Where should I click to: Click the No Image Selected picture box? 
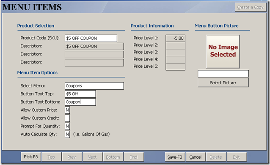point(223,51)
